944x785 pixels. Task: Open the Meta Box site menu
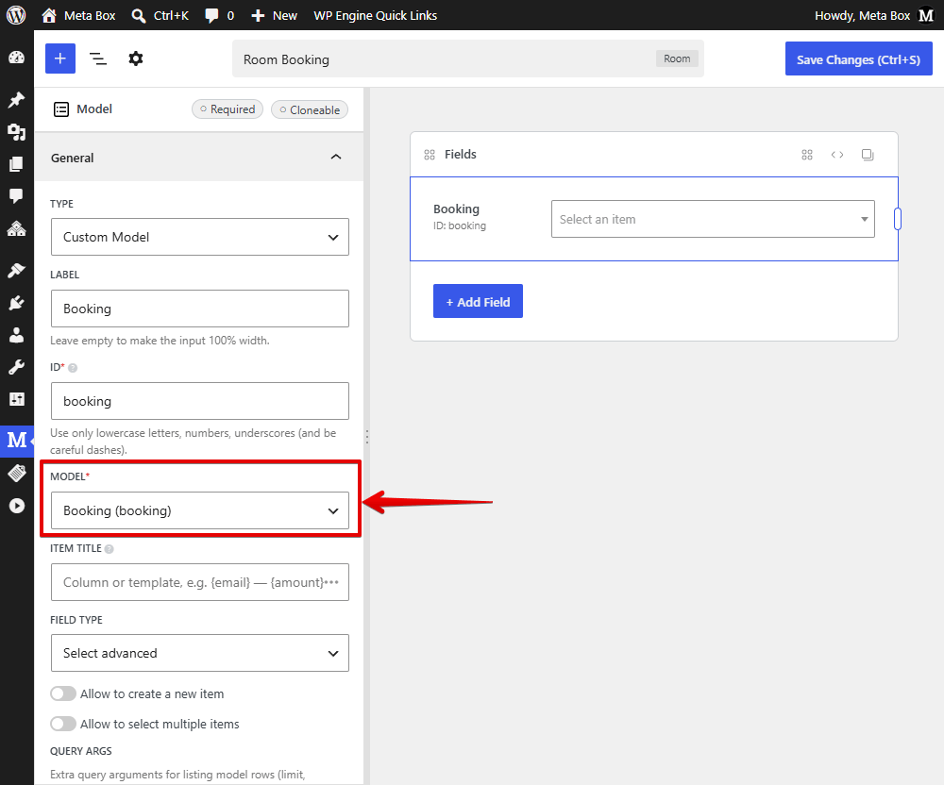pyautogui.click(x=78, y=15)
